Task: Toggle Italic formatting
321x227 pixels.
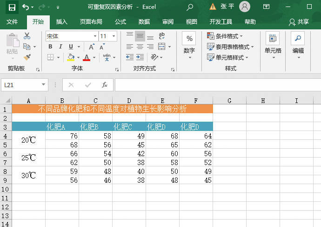Action: (60, 47)
